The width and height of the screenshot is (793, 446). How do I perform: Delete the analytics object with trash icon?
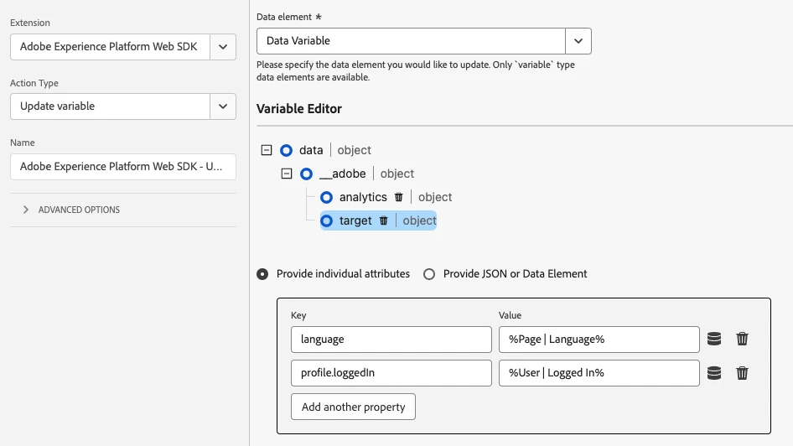(398, 197)
